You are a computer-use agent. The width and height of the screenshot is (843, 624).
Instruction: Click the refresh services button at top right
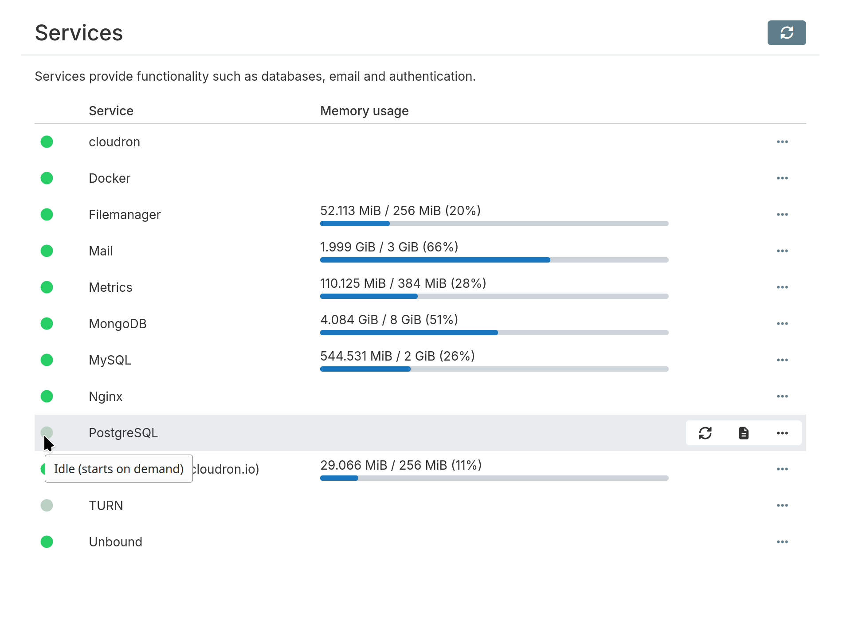pyautogui.click(x=786, y=33)
